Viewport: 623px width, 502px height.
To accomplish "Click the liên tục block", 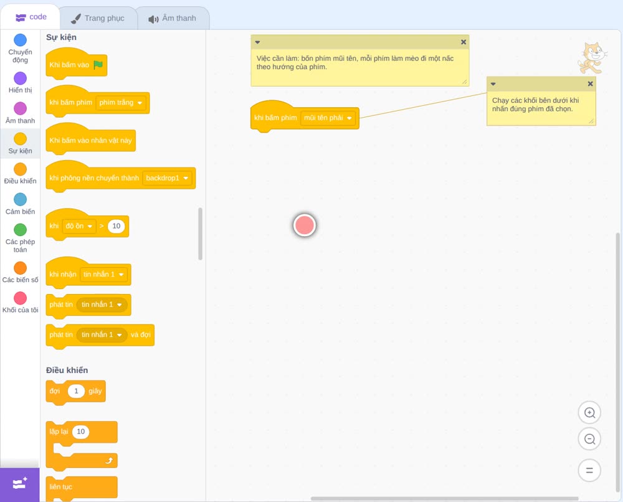I will (82, 488).
